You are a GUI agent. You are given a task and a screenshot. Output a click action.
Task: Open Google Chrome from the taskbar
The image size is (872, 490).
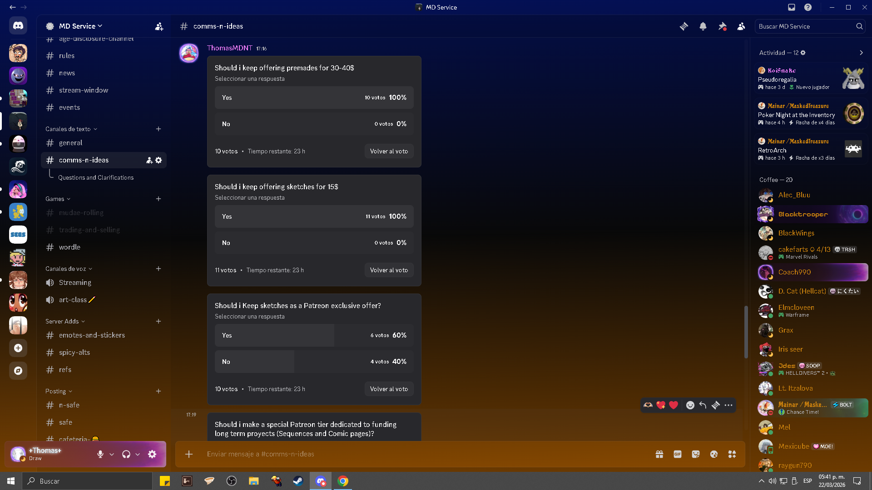pos(343,481)
